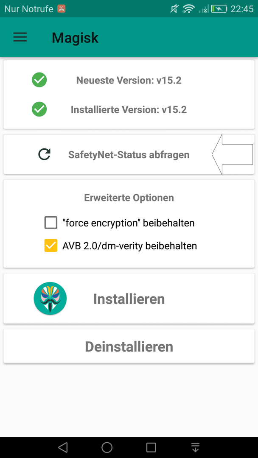Screen dimensions: 258x458
Task: Tap the Deinstallieren button
Action: pos(129,346)
